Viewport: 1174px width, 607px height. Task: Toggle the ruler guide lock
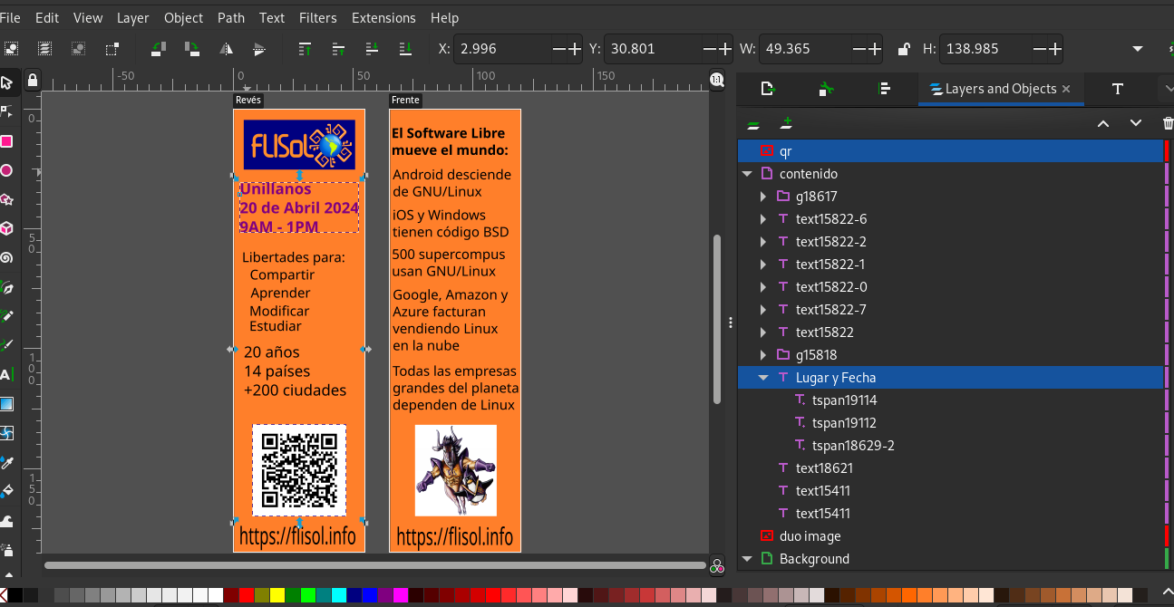click(33, 81)
